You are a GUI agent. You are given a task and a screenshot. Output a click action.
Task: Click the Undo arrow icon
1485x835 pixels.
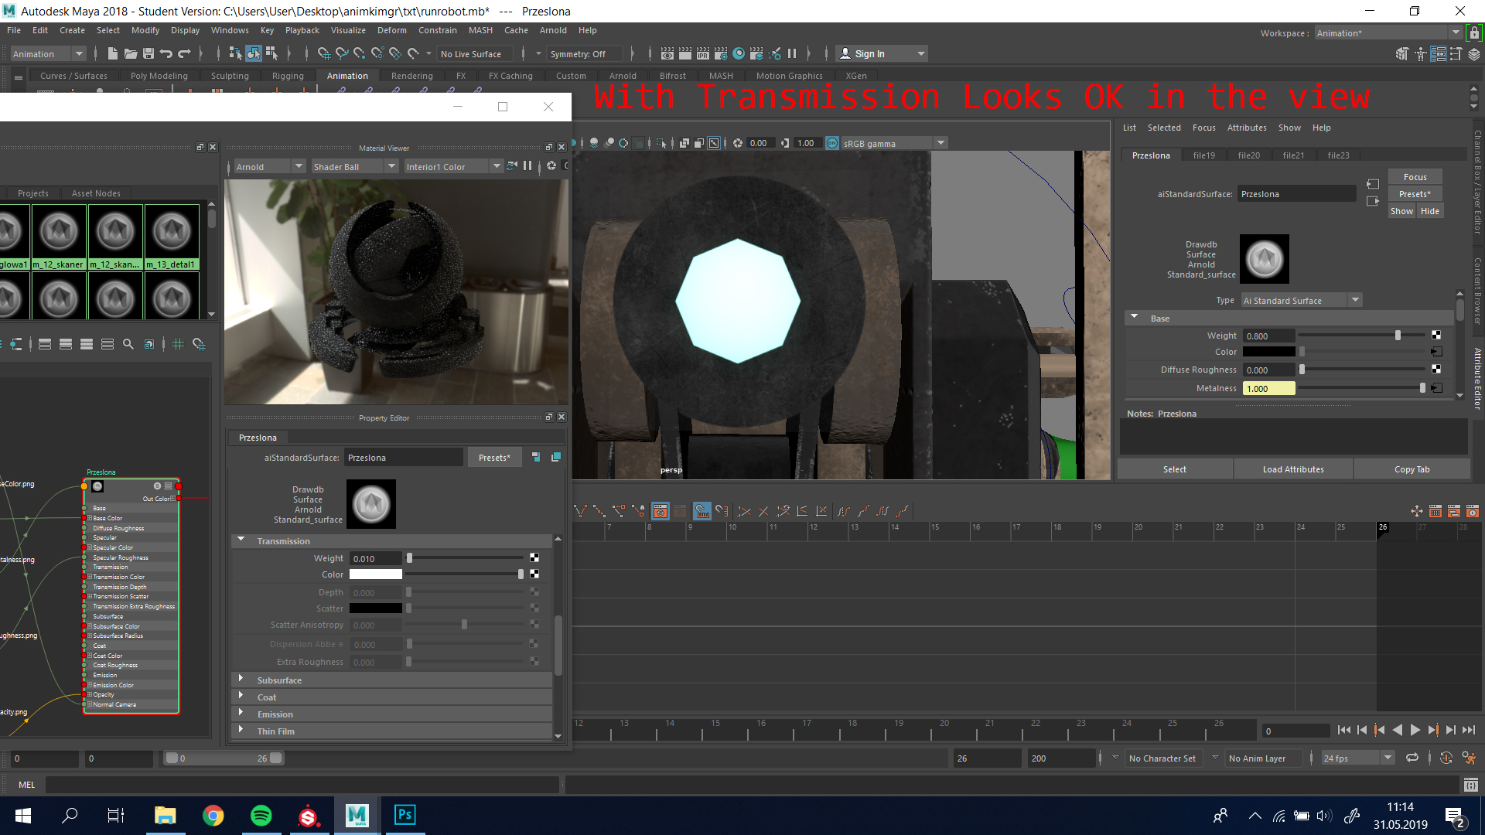[x=166, y=53]
